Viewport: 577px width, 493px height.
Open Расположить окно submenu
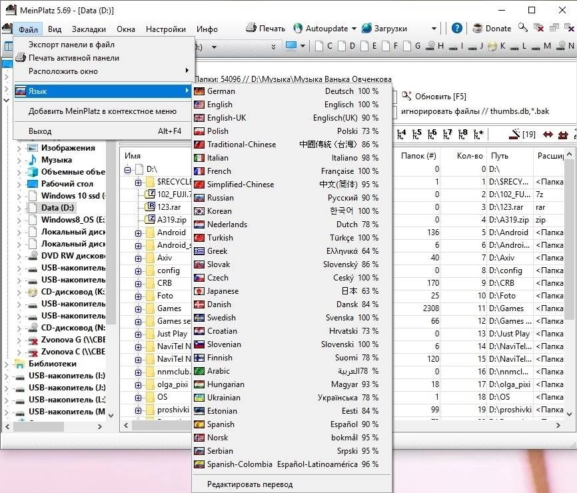coord(104,71)
